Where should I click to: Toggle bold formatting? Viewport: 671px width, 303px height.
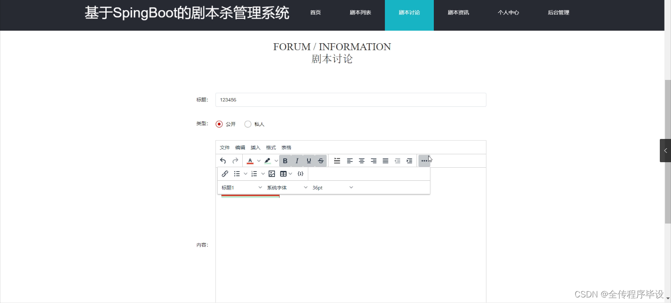(285, 161)
